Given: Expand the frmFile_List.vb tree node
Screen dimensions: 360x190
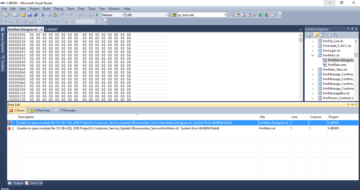Looking at the screenshot, I should click(x=313, y=41).
